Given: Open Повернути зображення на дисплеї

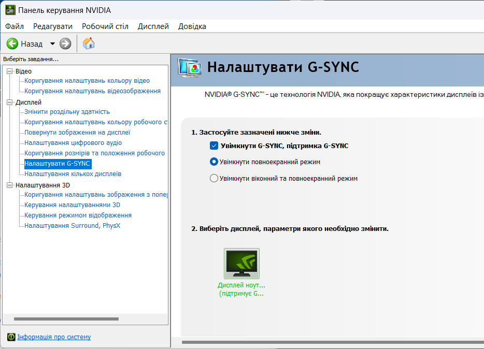Looking at the screenshot, I should 77,133.
